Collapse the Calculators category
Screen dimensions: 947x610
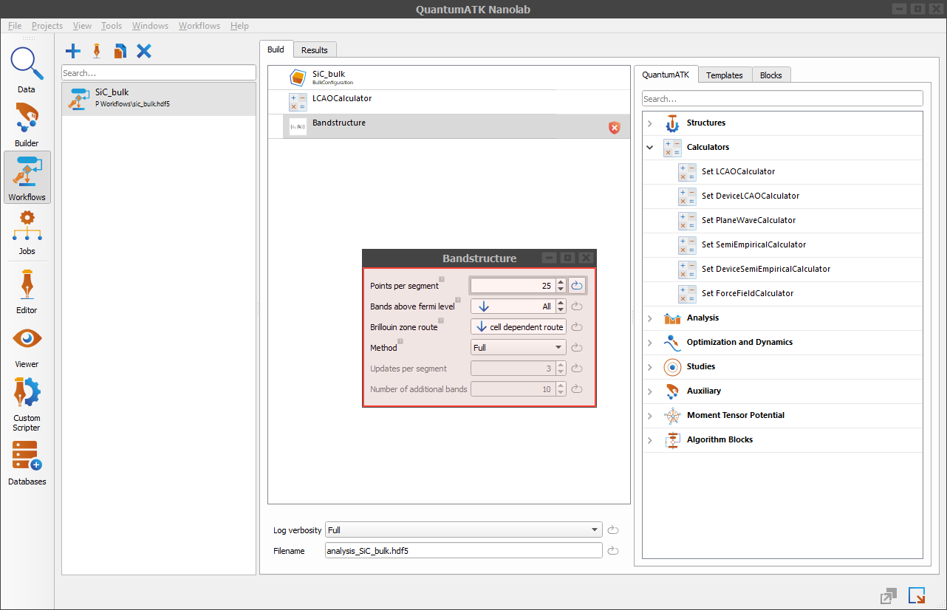[650, 148]
